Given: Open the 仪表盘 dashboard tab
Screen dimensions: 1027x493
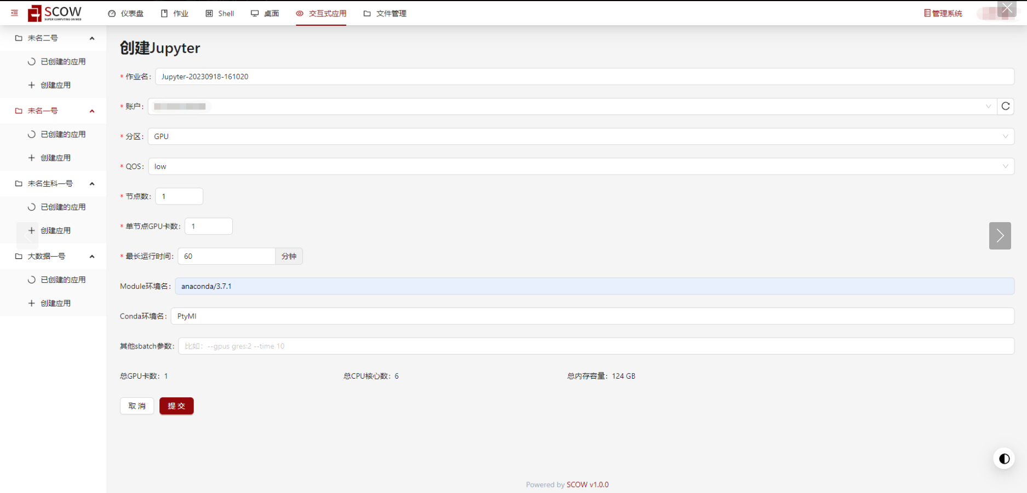Looking at the screenshot, I should pos(125,13).
